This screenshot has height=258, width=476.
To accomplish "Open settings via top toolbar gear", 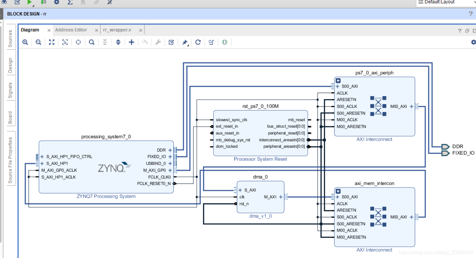I will pyautogui.click(x=57, y=2).
